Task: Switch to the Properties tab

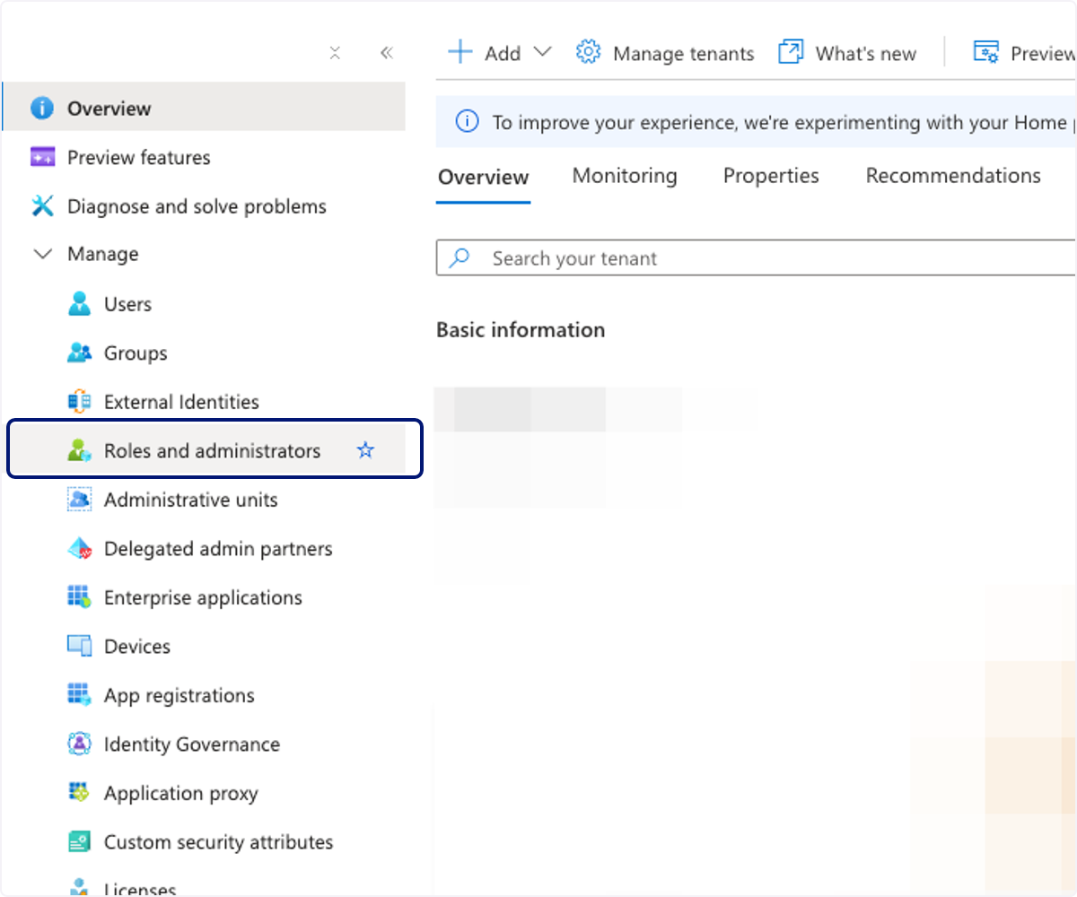Action: pyautogui.click(x=771, y=176)
